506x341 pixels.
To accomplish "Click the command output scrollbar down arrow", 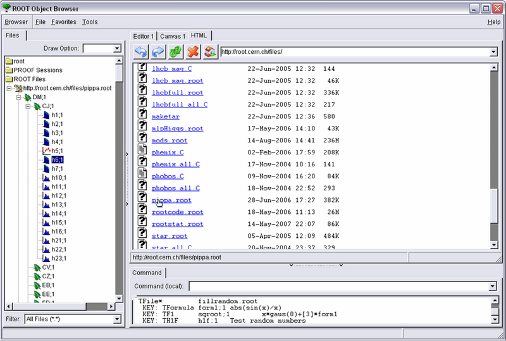I will (x=495, y=319).
